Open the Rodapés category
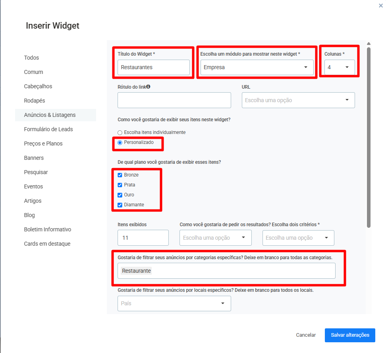Image resolution: width=386 pixels, height=353 pixels. click(x=35, y=101)
